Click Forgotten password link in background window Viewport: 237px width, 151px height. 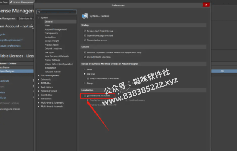tap(11, 40)
